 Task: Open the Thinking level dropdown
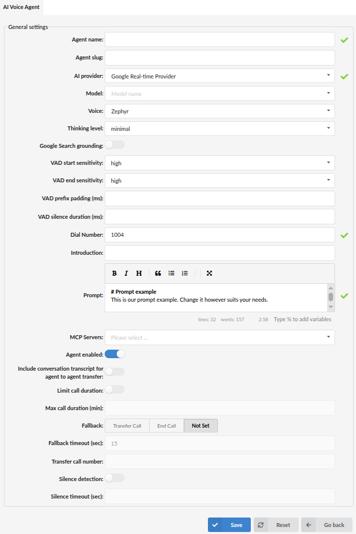pos(220,129)
